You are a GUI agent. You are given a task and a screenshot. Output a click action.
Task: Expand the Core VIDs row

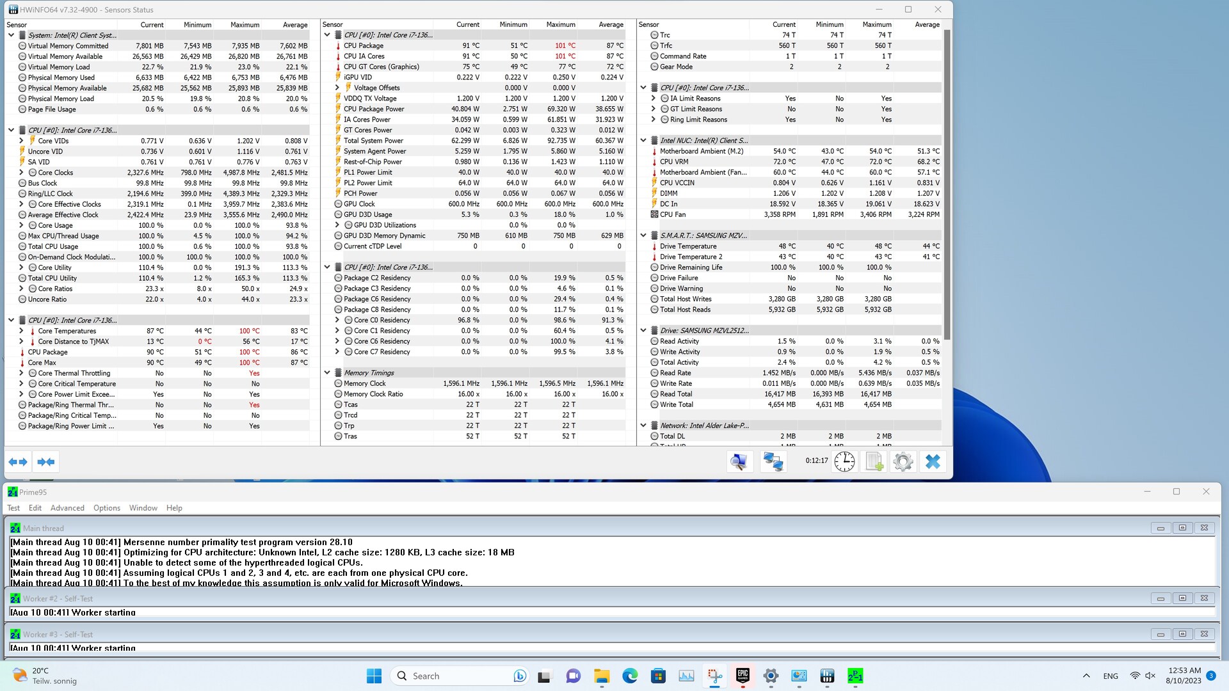(21, 141)
